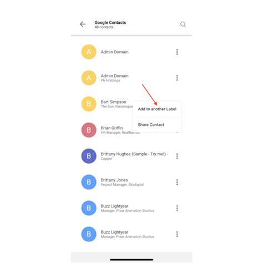
Task: Choose Share Contact from popup menu
Action: (157, 125)
